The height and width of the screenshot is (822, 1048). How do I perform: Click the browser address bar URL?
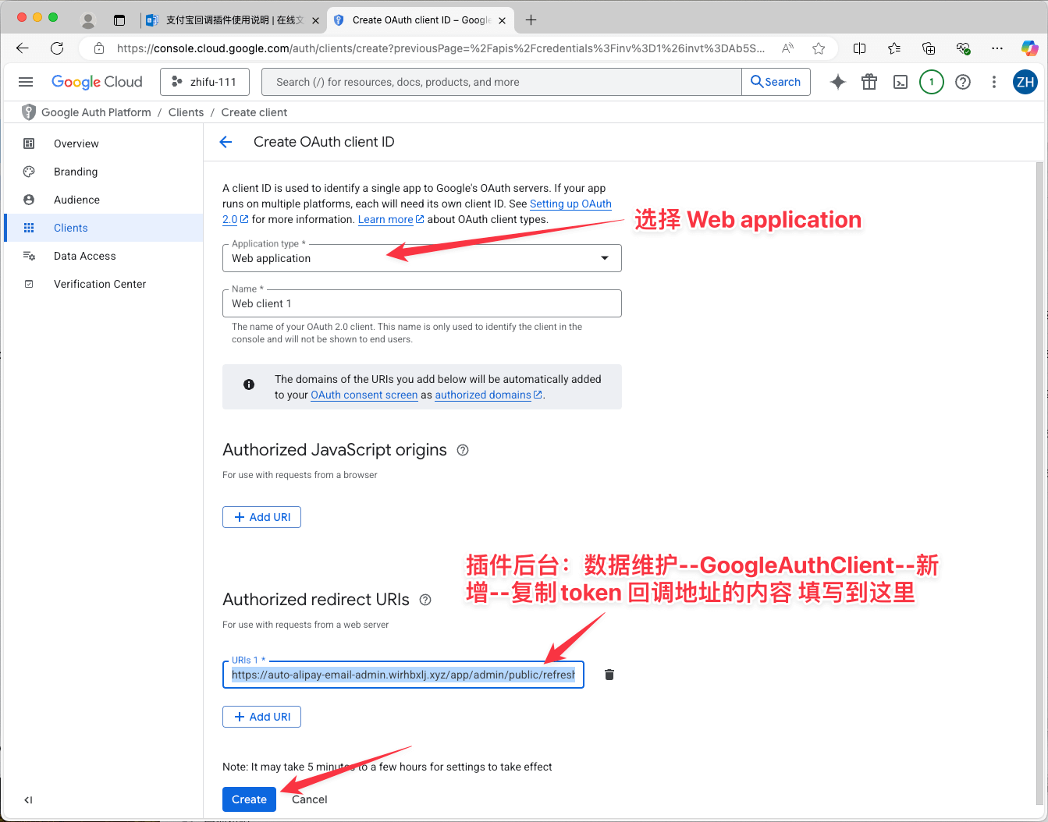[x=441, y=48]
